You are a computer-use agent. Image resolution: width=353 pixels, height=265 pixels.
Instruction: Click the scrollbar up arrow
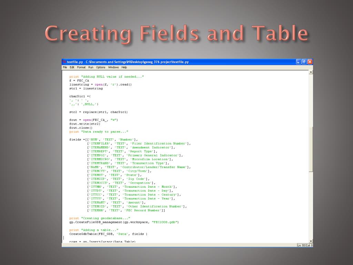(311, 72)
